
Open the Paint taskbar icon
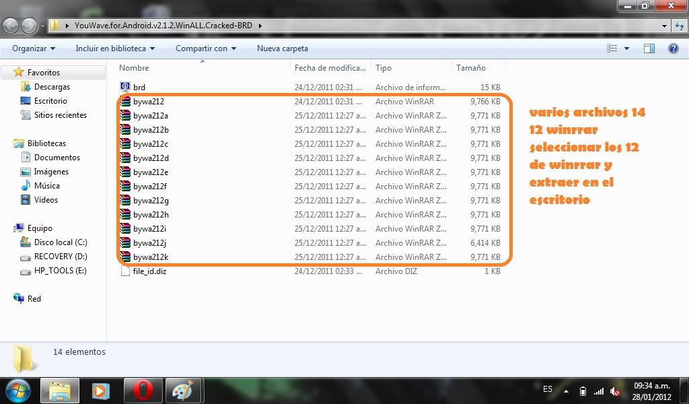(183, 391)
